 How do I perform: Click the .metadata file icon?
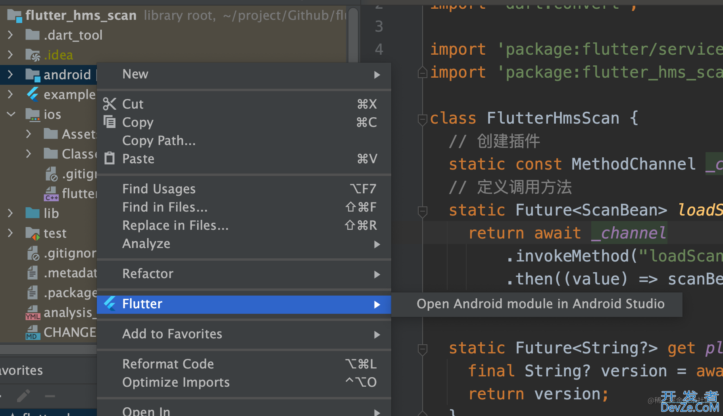(33, 273)
